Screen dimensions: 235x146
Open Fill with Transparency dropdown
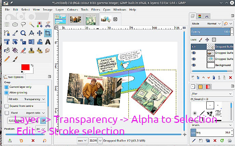click(27, 99)
